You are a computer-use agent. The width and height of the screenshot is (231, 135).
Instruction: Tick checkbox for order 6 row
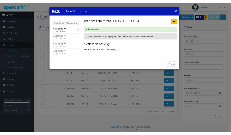(41, 73)
